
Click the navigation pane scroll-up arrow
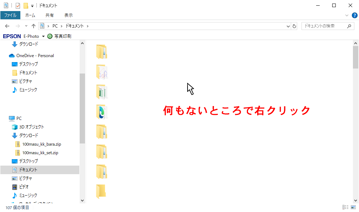tap(83, 43)
